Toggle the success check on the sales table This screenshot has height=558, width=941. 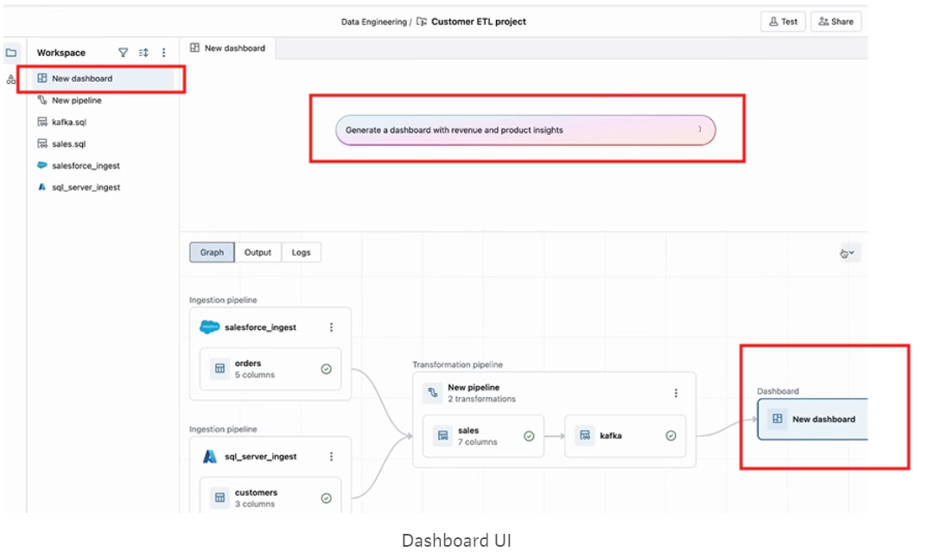click(530, 436)
